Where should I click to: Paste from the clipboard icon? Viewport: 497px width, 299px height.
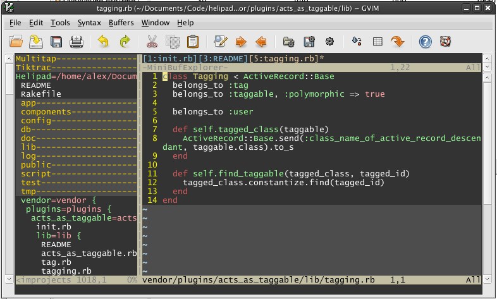coord(193,42)
